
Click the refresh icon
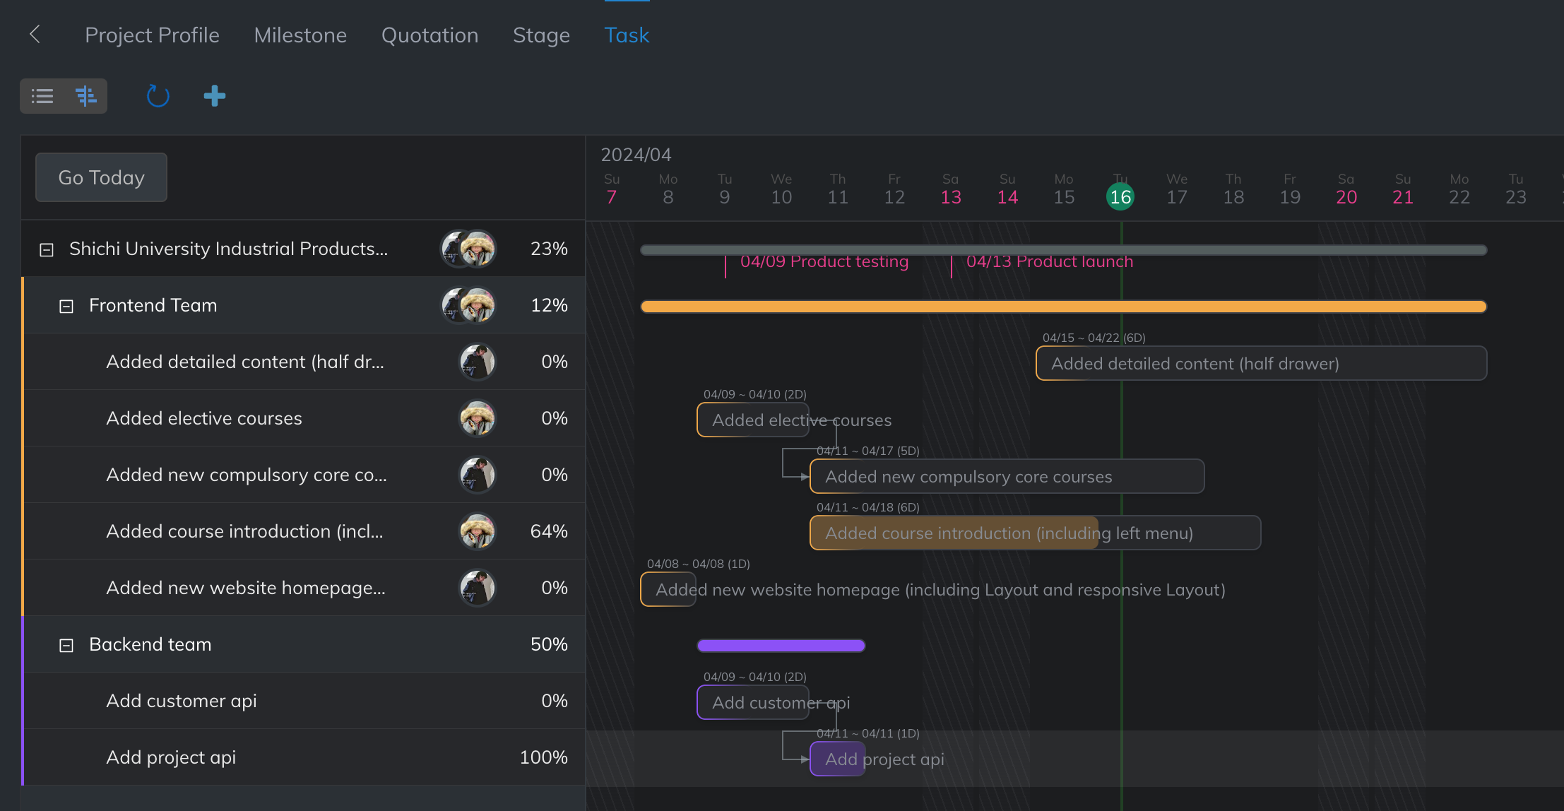[x=158, y=96]
